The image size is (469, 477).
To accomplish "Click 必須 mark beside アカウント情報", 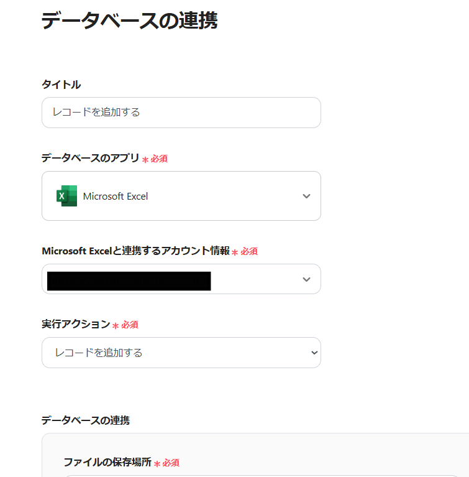I will (249, 252).
